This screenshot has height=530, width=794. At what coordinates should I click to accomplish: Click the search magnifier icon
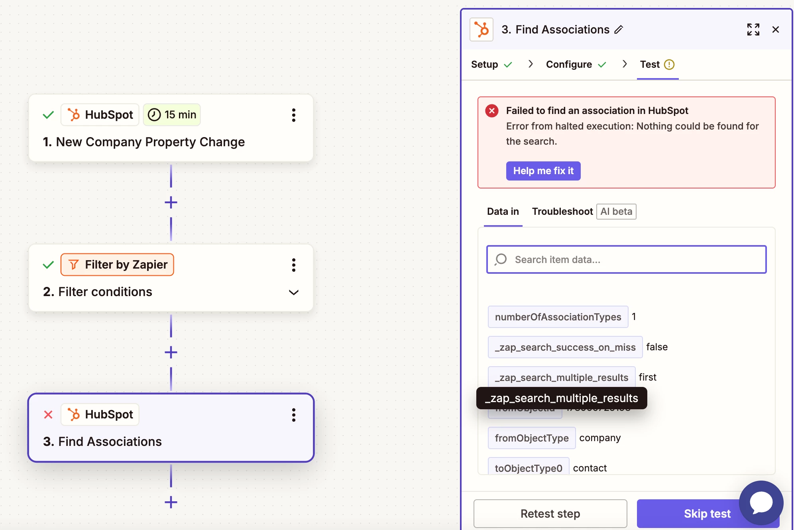coord(501,259)
